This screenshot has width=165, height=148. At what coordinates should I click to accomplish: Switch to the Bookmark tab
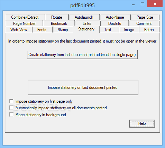click(59, 24)
